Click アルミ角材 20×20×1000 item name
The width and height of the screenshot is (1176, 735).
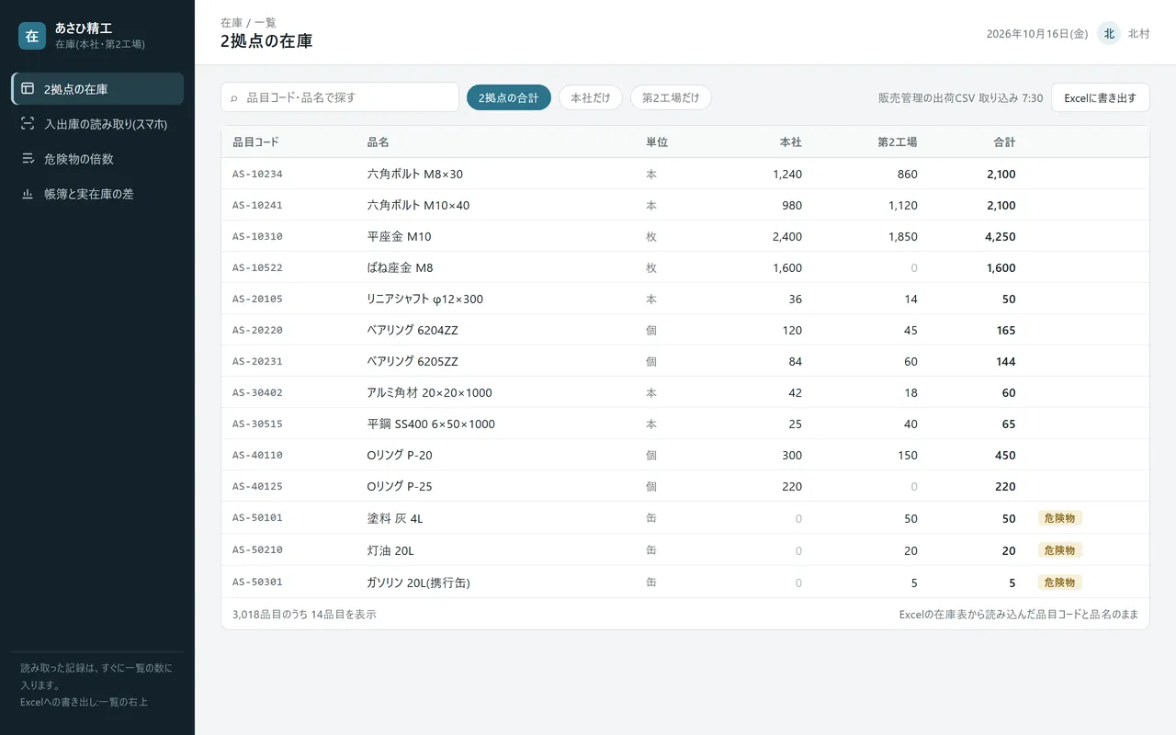click(x=429, y=392)
